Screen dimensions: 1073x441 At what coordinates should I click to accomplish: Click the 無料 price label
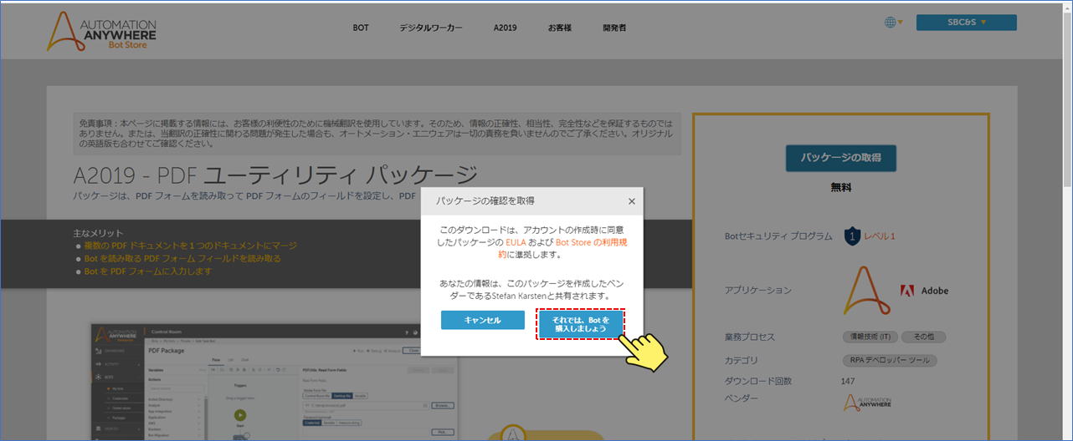coord(841,188)
